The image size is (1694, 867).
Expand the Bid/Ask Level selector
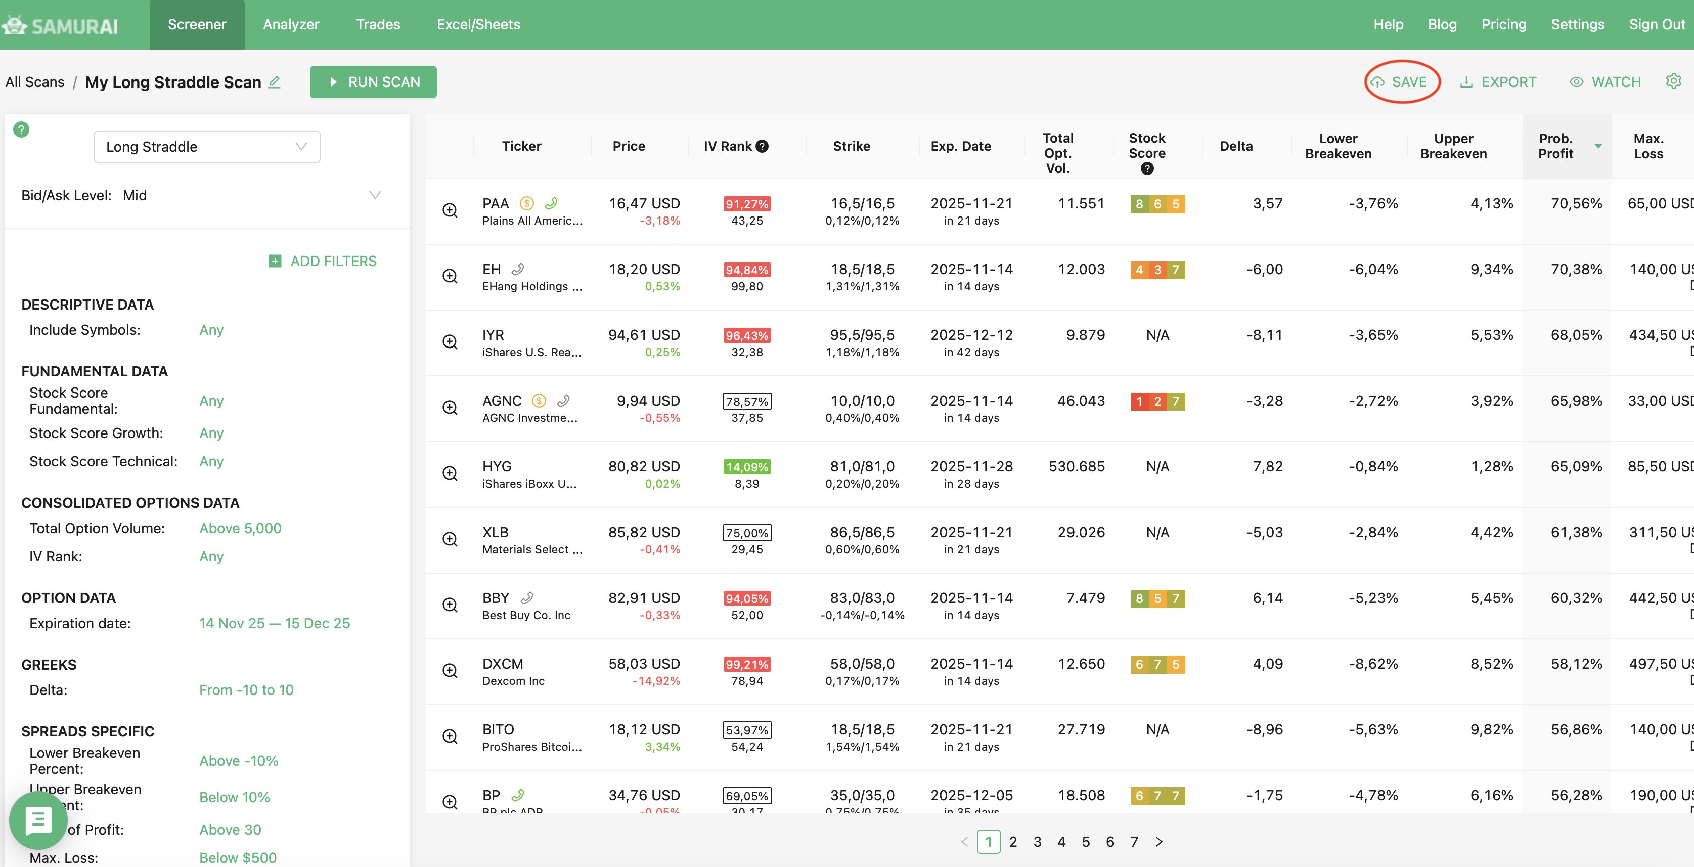tap(375, 195)
